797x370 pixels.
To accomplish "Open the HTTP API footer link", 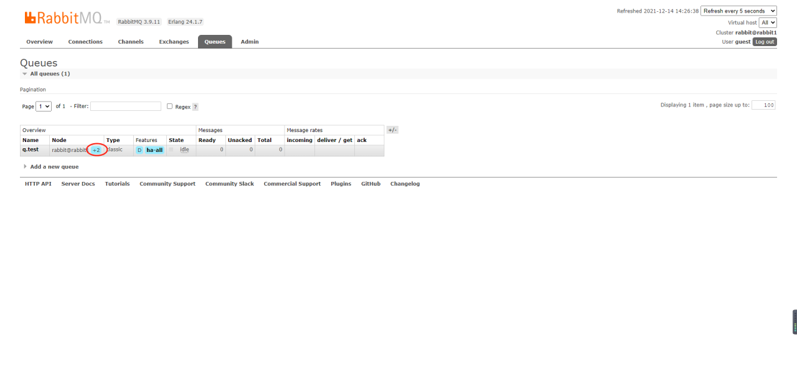I will (38, 184).
